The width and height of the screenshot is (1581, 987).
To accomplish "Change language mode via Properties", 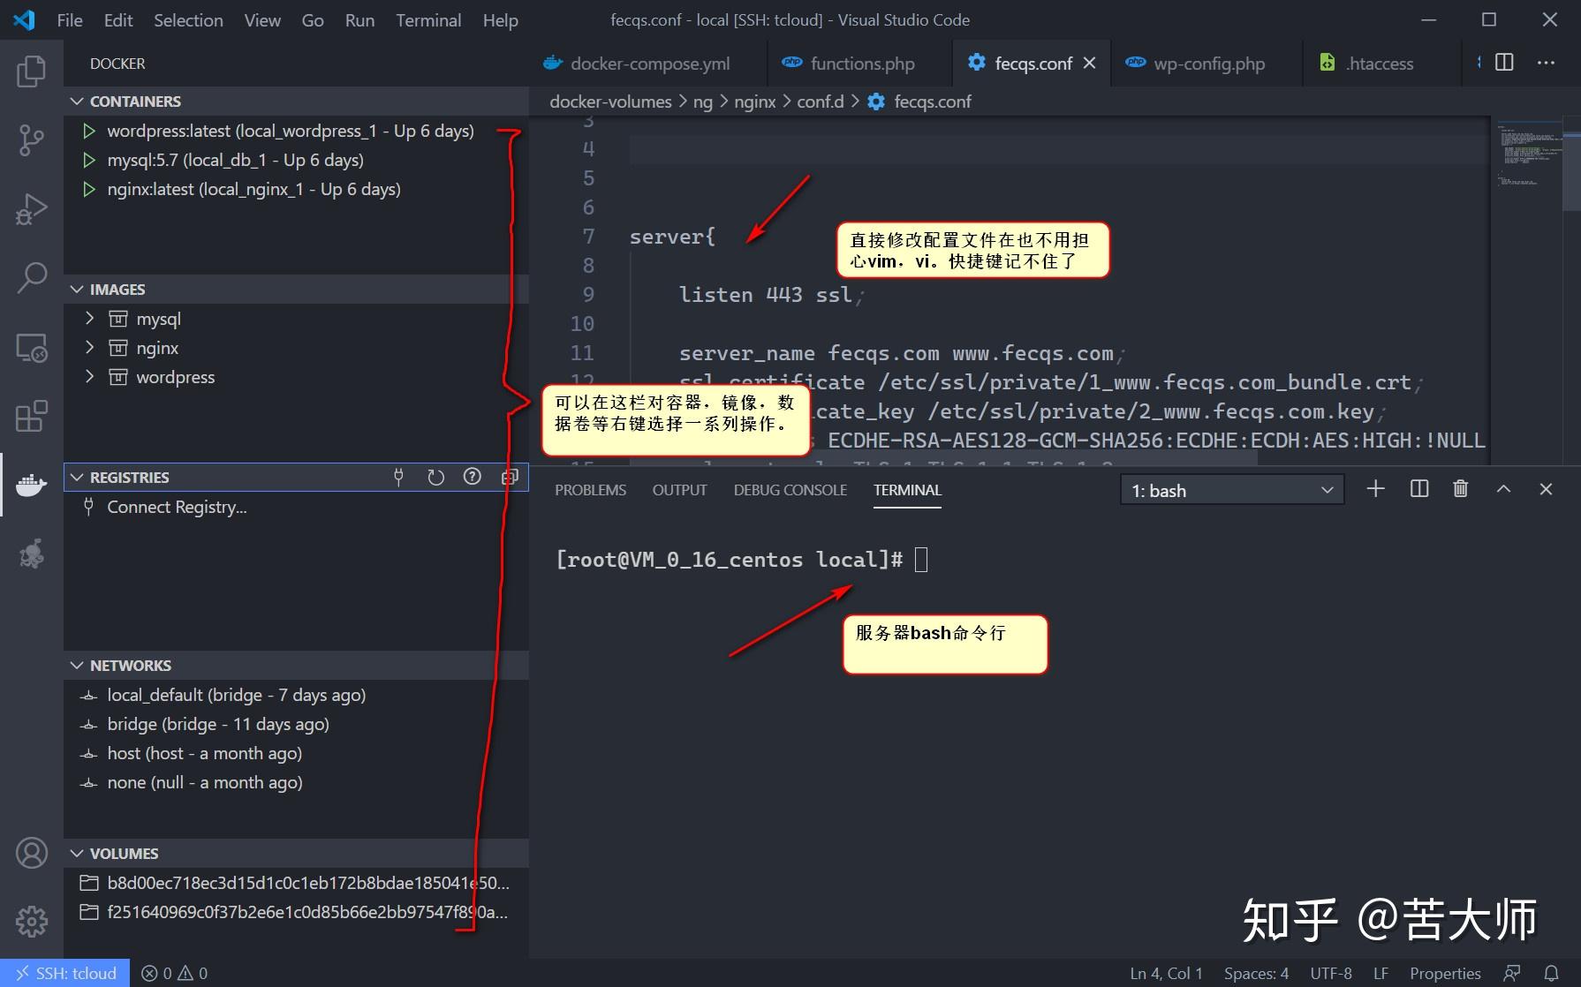I will tap(1445, 973).
